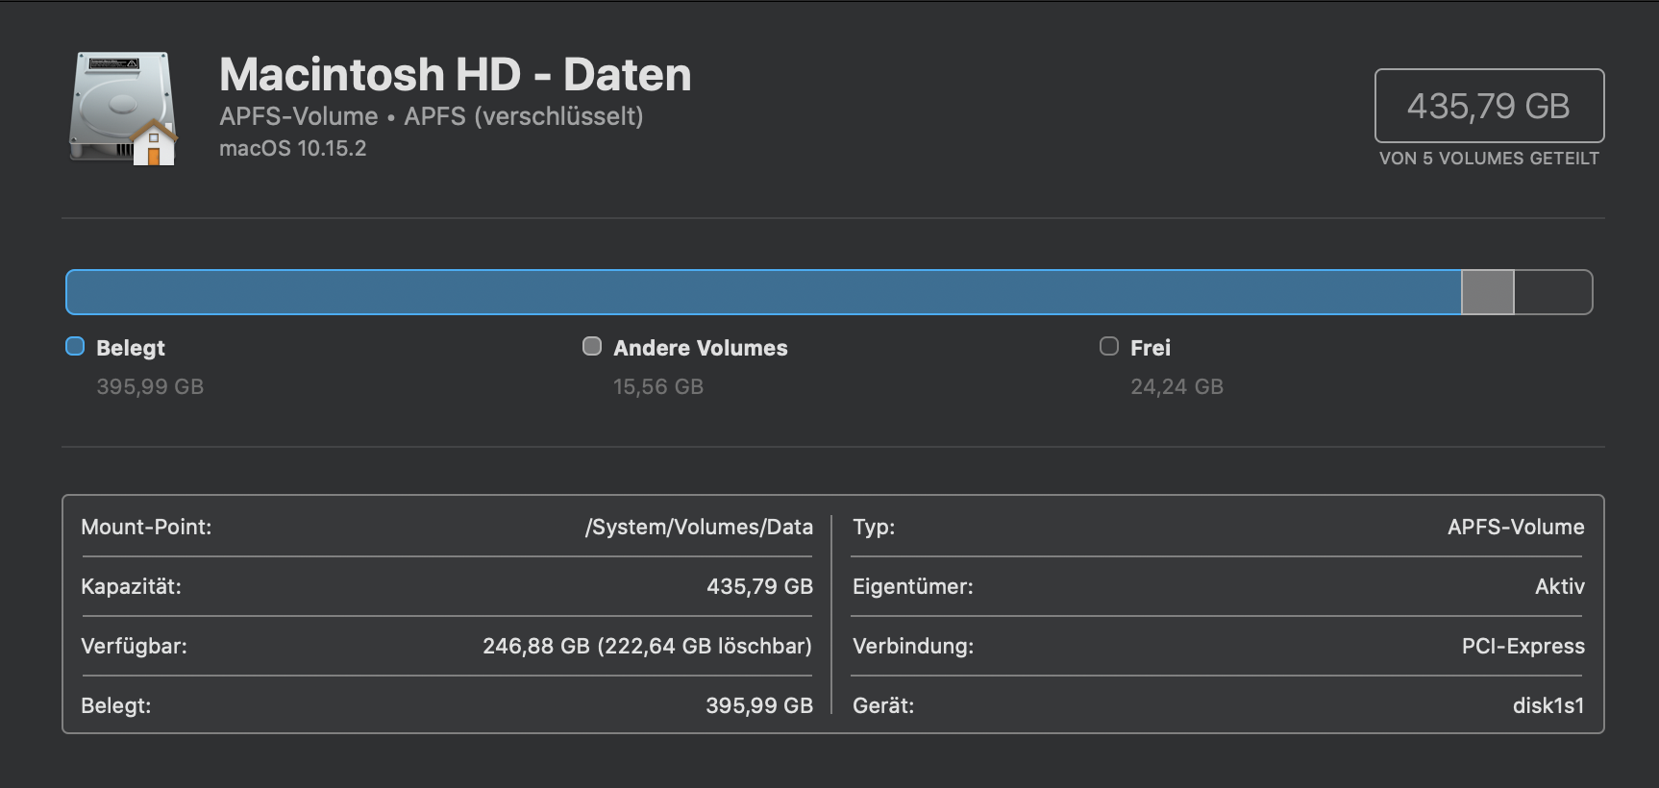Click the Eigentümer value Aktiv

coord(1559,586)
